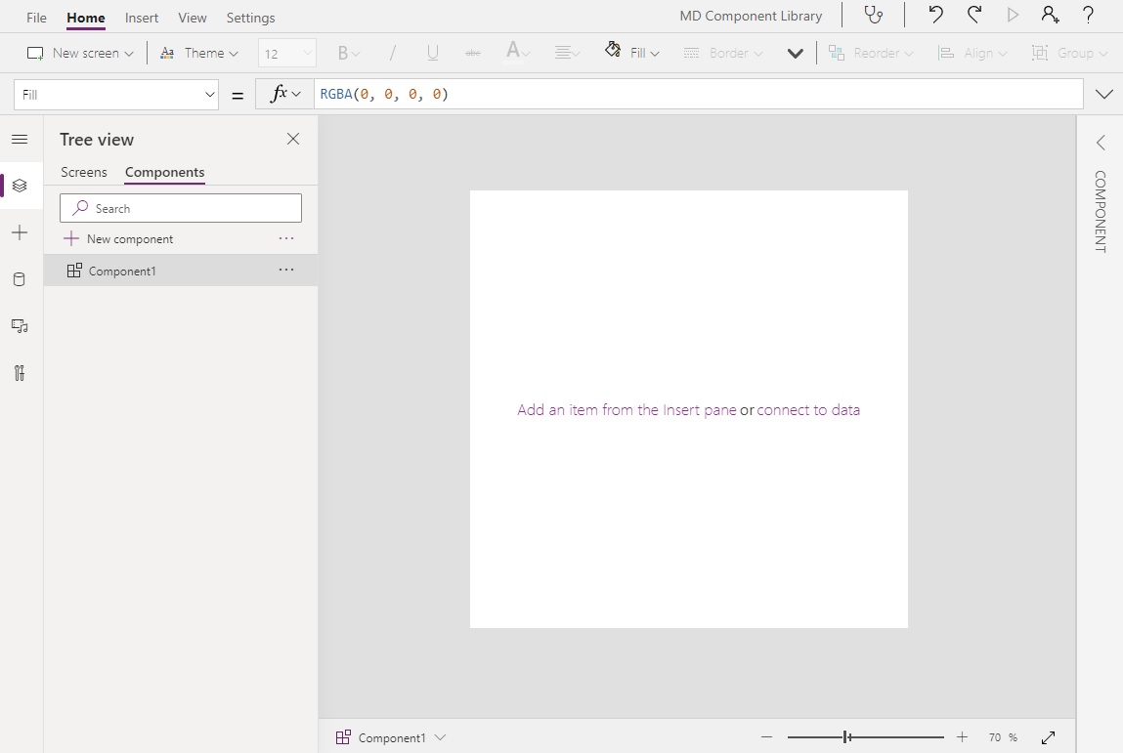Click the Tree view Search field

coord(181,208)
